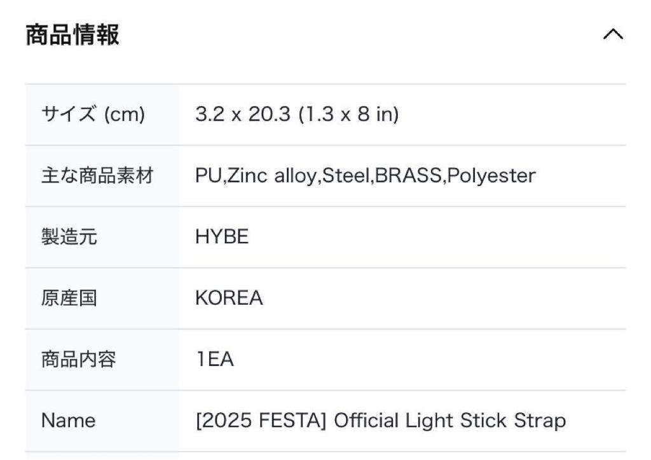Click the Zinc alloy material text
Screen dimensions: 651x460
pos(271,175)
